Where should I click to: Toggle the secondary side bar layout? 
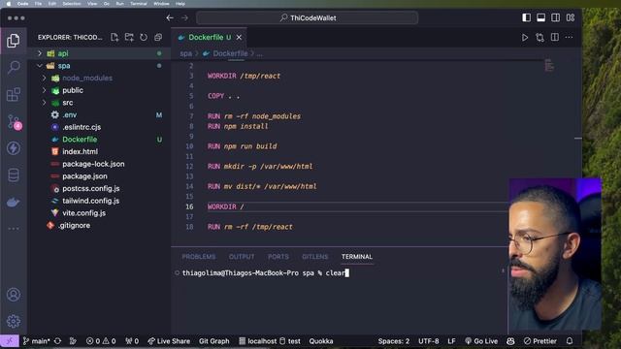pyautogui.click(x=556, y=17)
